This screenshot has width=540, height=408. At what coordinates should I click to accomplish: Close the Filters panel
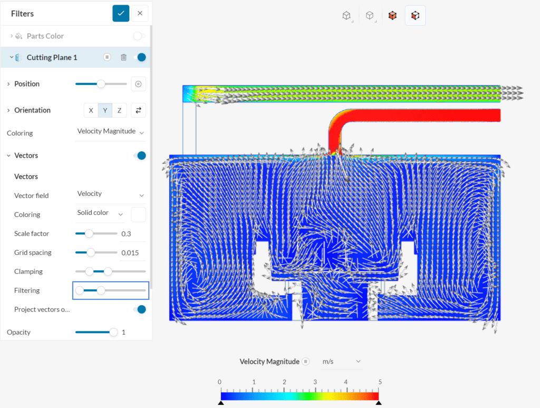point(140,13)
